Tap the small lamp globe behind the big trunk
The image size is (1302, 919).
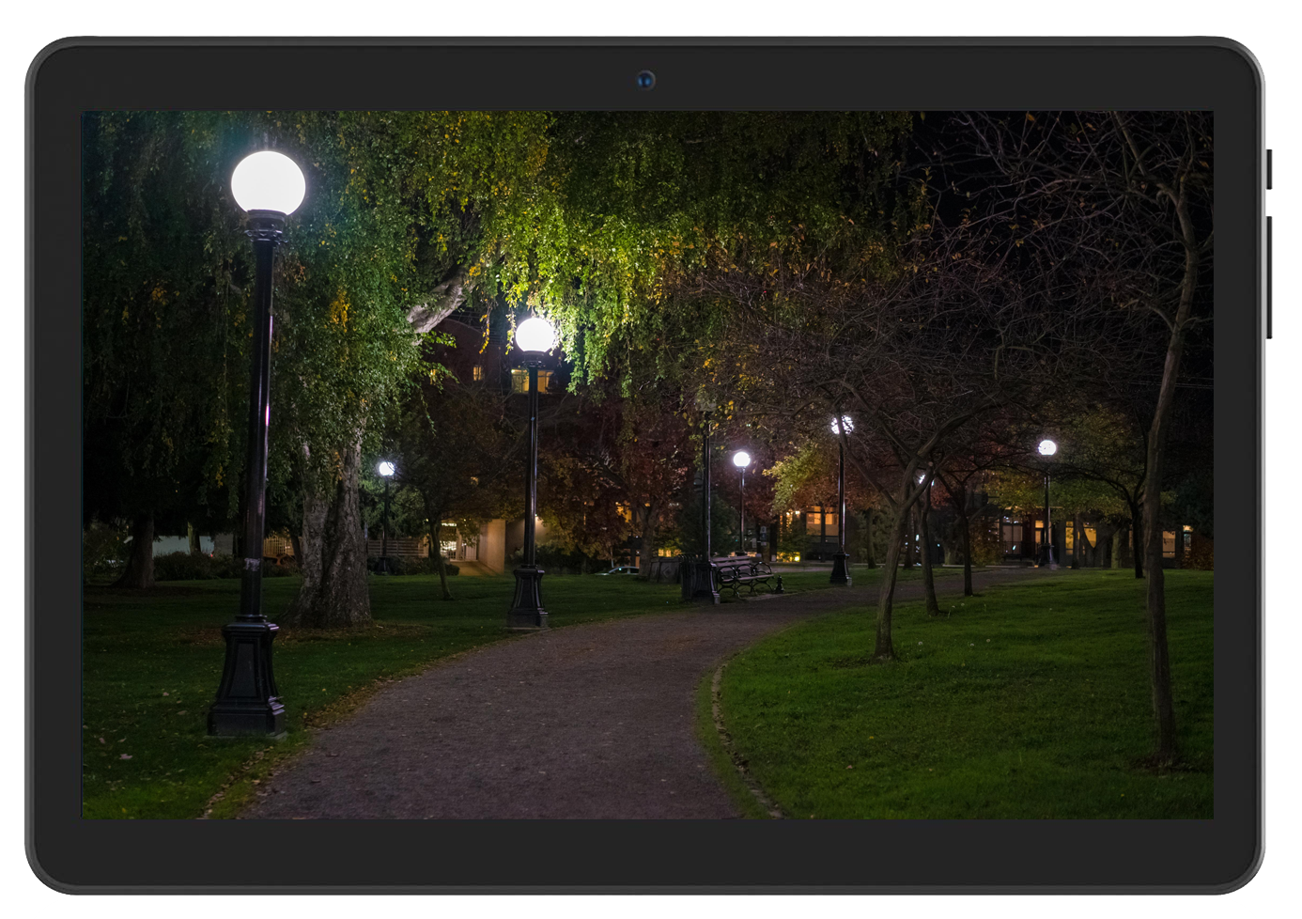click(386, 468)
